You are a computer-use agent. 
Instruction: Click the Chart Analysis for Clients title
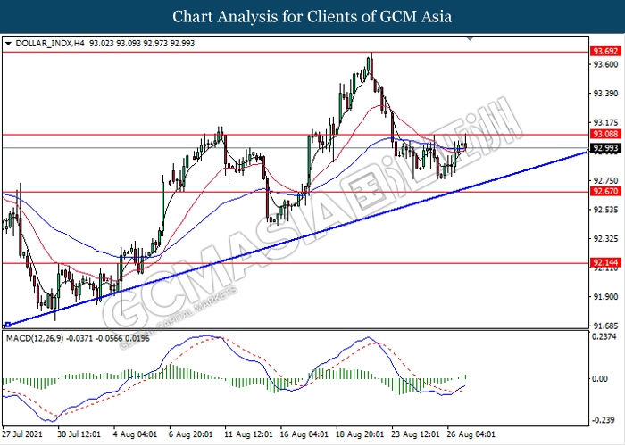312,17
